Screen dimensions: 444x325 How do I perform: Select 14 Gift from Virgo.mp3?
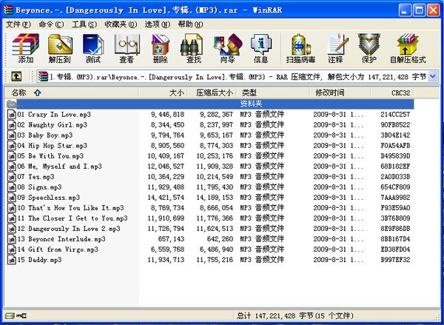[x=58, y=249]
